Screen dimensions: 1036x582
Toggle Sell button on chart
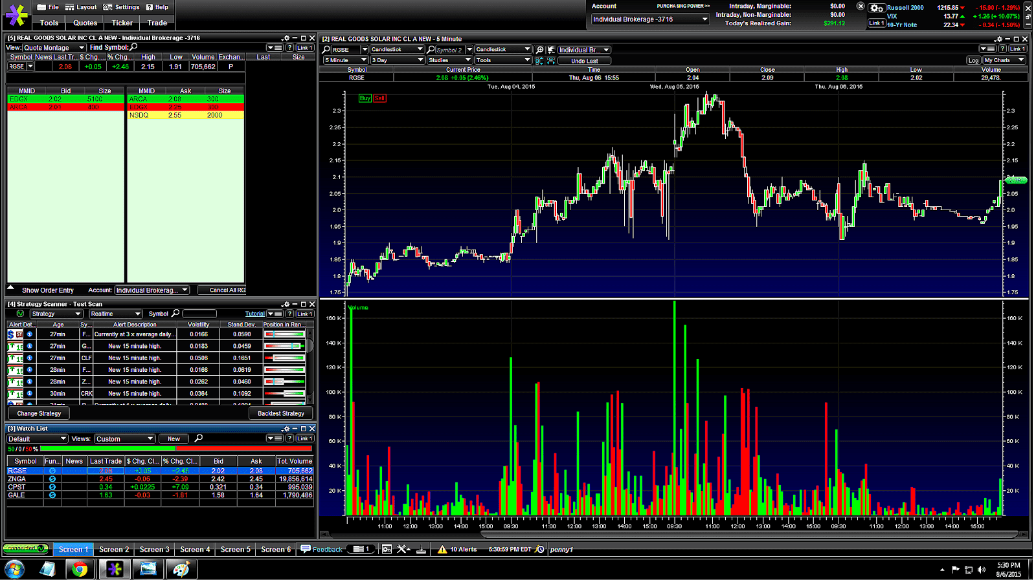click(379, 98)
